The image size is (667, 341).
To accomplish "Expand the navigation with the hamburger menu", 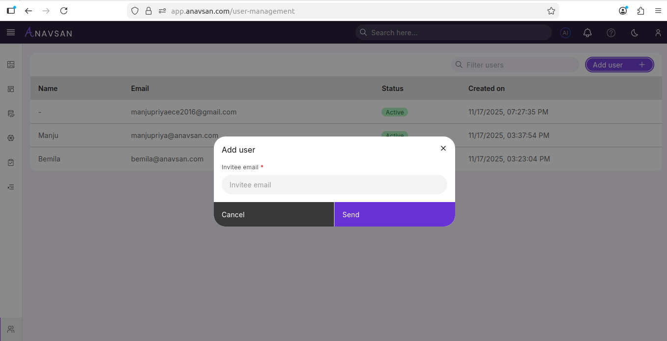I will (10, 32).
